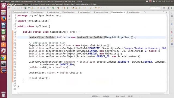Click the Open Perspective icon
Screen dimensions: 174x98
(x=164, y=8)
